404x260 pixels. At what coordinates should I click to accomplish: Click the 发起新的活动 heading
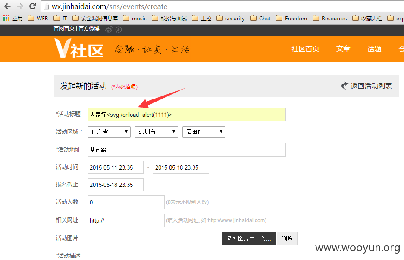pyautogui.click(x=83, y=86)
